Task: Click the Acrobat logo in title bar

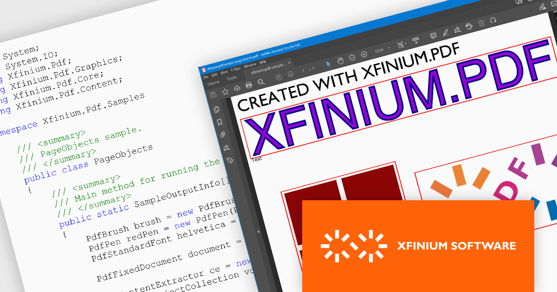Action: coord(204,70)
